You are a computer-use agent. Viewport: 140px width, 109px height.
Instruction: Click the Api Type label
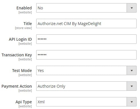tap(24, 102)
